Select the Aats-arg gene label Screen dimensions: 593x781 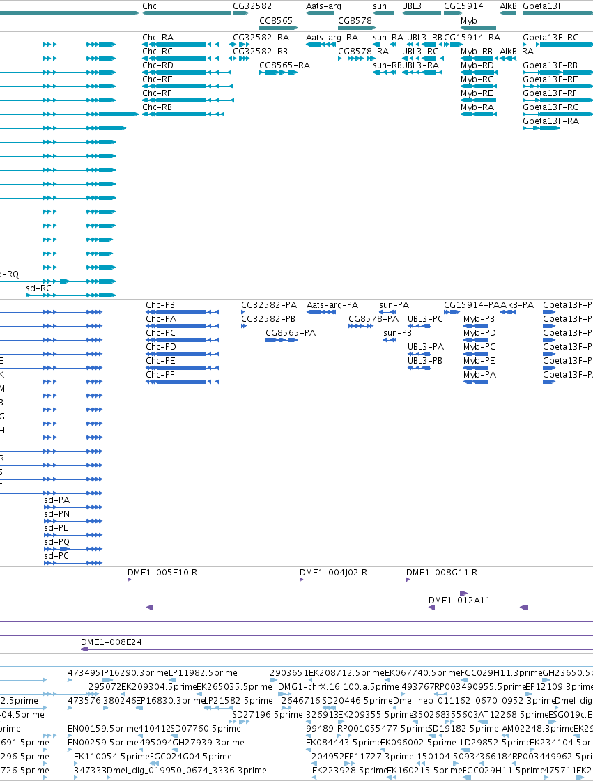[x=323, y=6]
